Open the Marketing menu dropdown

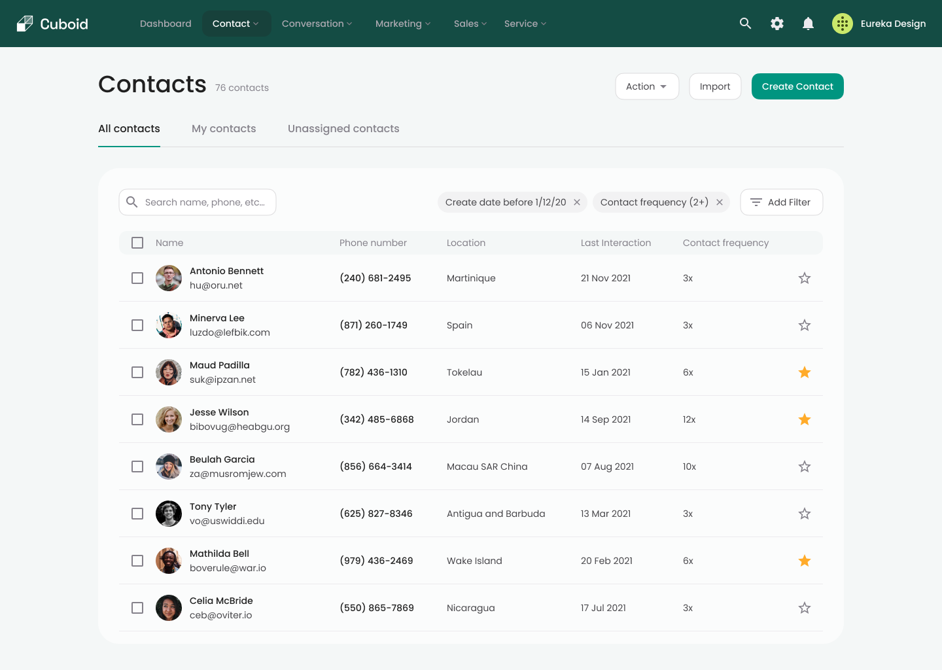point(402,24)
